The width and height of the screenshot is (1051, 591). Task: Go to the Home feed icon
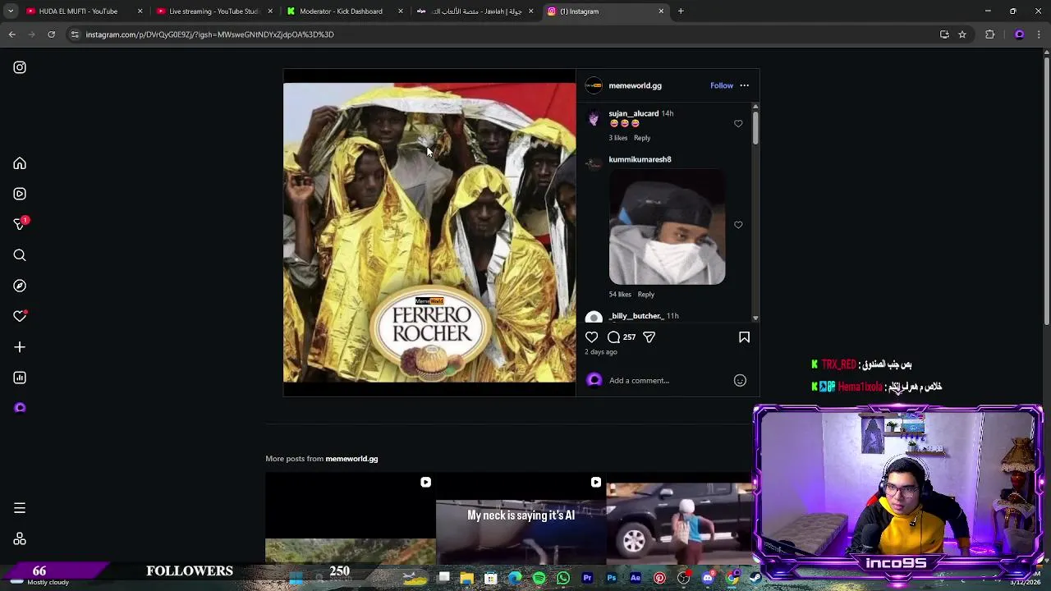coord(20,163)
